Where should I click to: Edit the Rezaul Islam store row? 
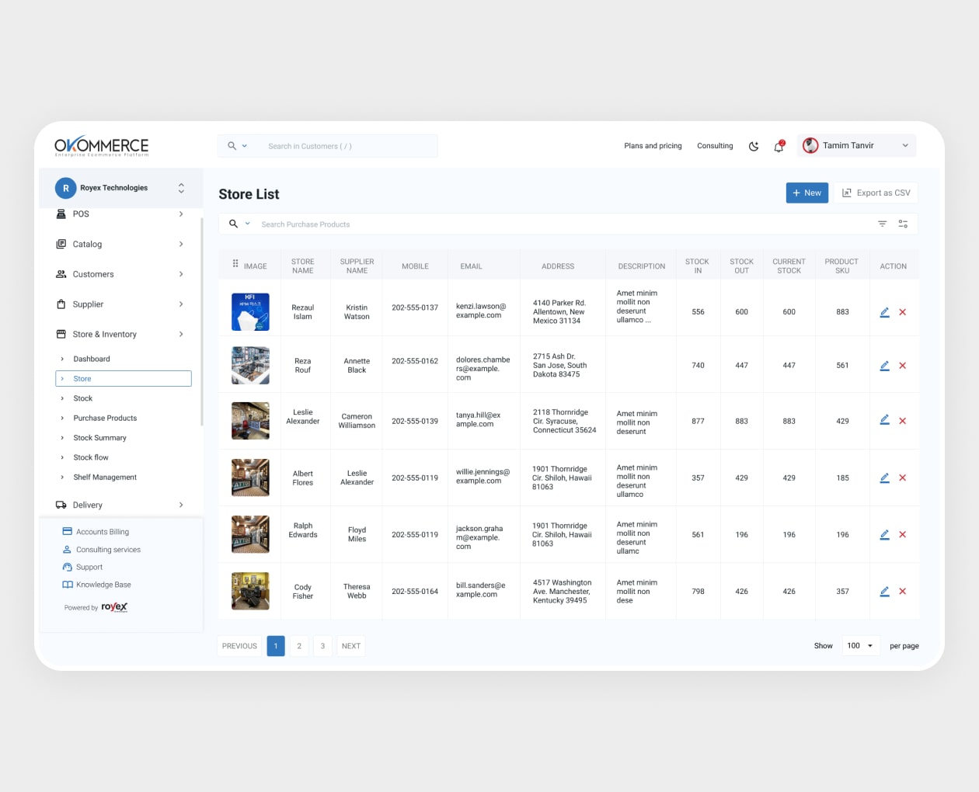coord(884,312)
